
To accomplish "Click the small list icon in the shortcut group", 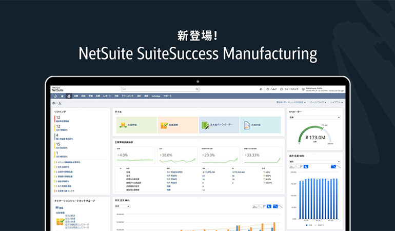I will [57, 207].
